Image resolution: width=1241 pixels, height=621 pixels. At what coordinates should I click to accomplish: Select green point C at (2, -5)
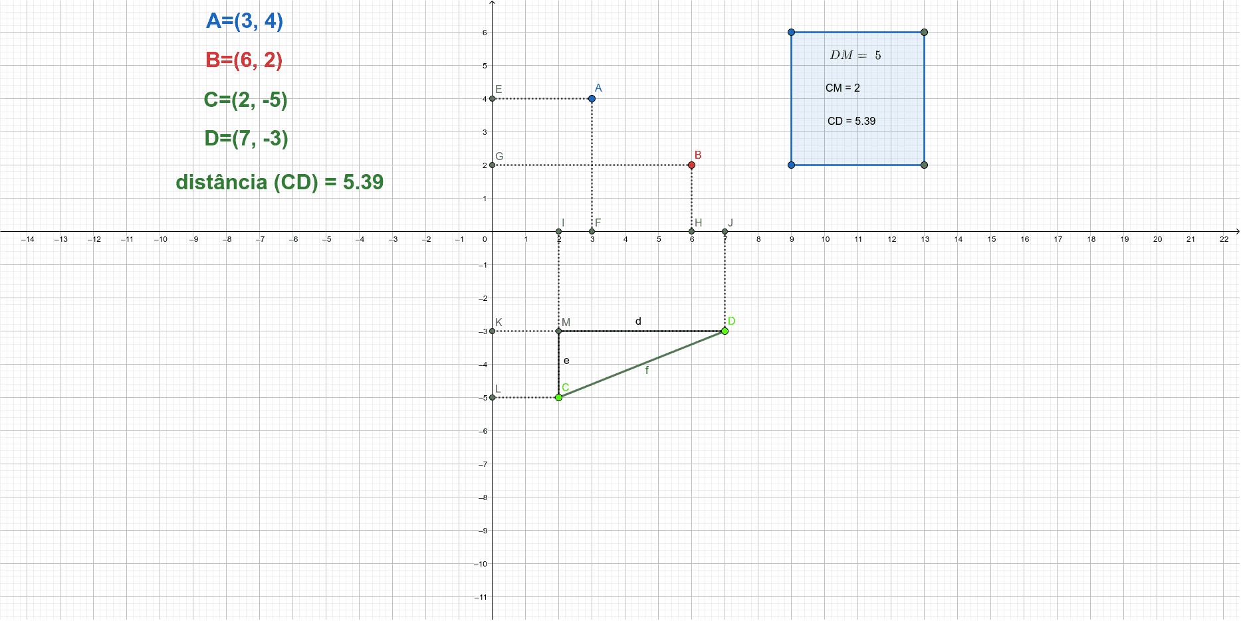tap(558, 397)
